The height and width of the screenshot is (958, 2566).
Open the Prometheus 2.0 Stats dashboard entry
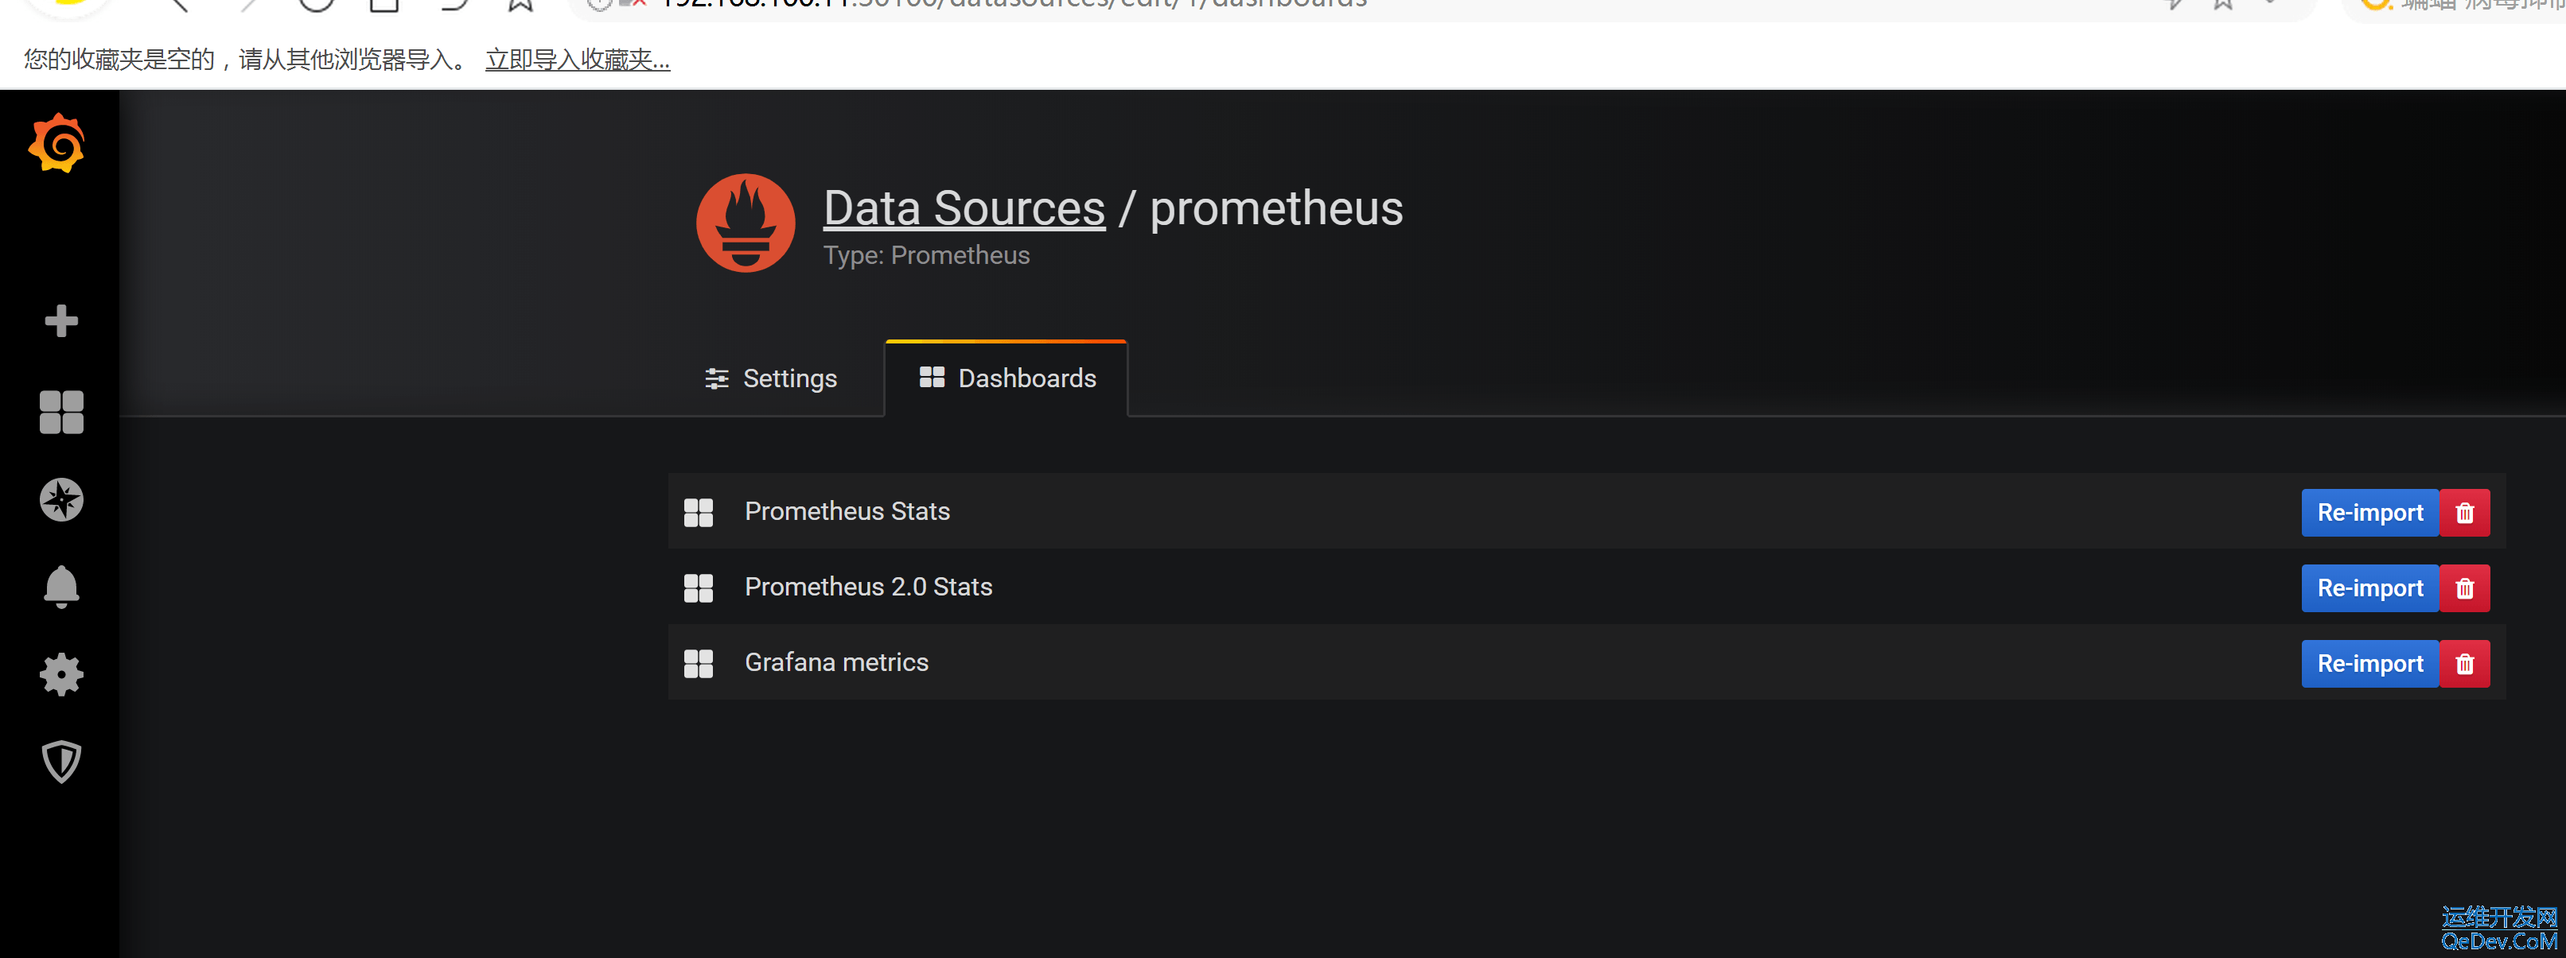tap(867, 587)
